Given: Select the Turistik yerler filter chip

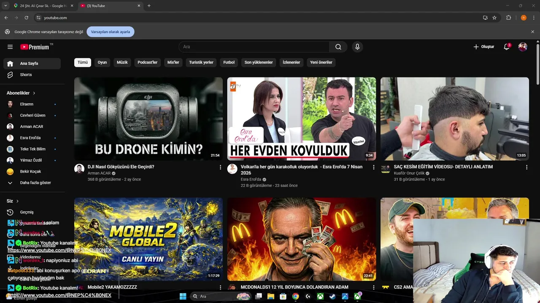Looking at the screenshot, I should click(x=201, y=62).
